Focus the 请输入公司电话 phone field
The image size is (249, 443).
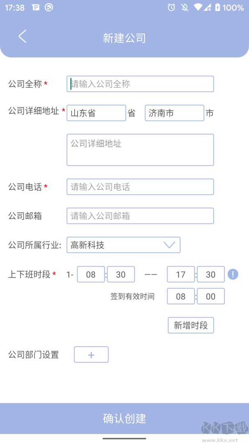[x=140, y=187]
